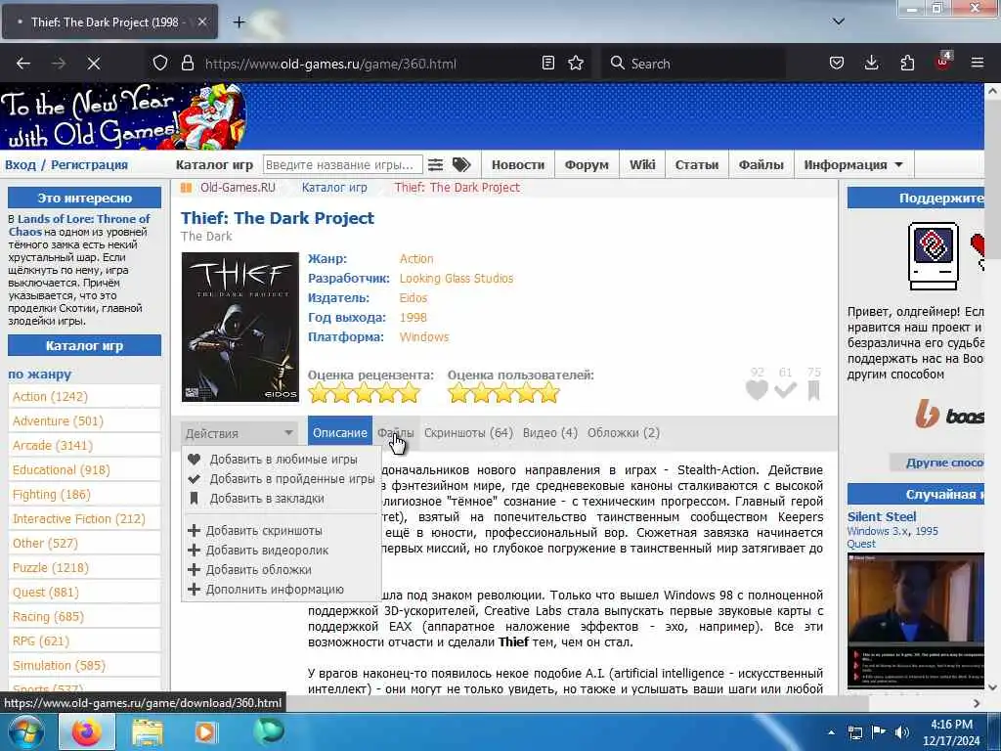Open the Eidos publisher link

tap(413, 298)
